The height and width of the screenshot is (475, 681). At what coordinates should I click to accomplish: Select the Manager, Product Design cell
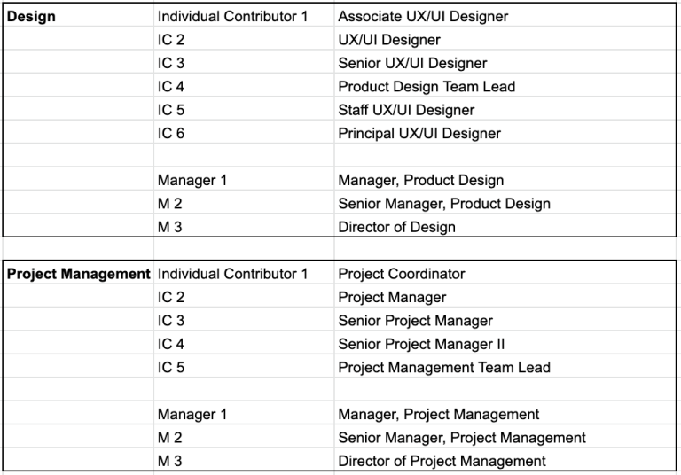pyautogui.click(x=505, y=180)
